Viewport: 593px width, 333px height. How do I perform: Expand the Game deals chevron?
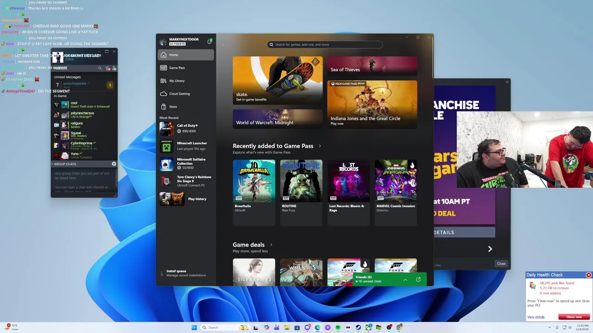tap(271, 245)
